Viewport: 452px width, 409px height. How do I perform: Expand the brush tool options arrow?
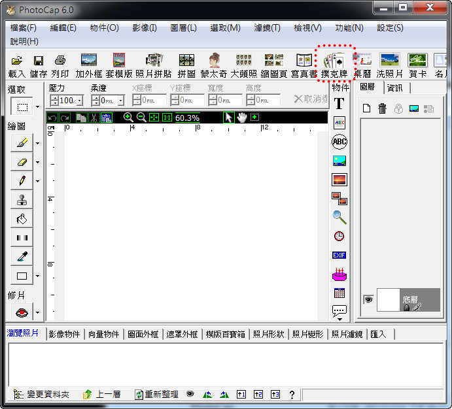click(38, 143)
